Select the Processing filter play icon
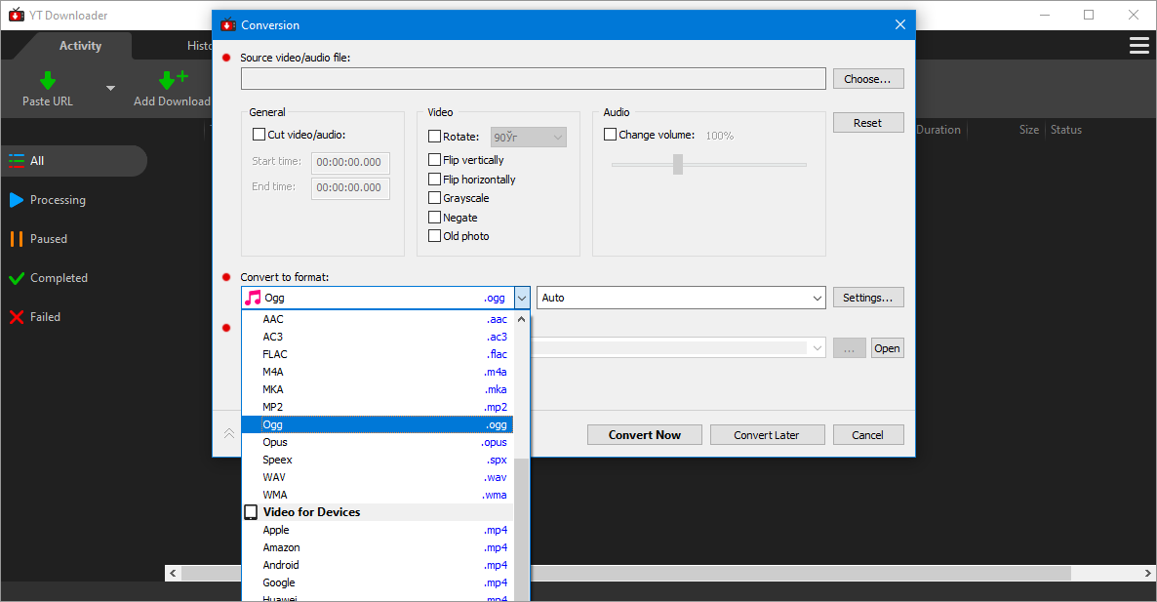Viewport: 1157px width, 602px height. (x=17, y=200)
